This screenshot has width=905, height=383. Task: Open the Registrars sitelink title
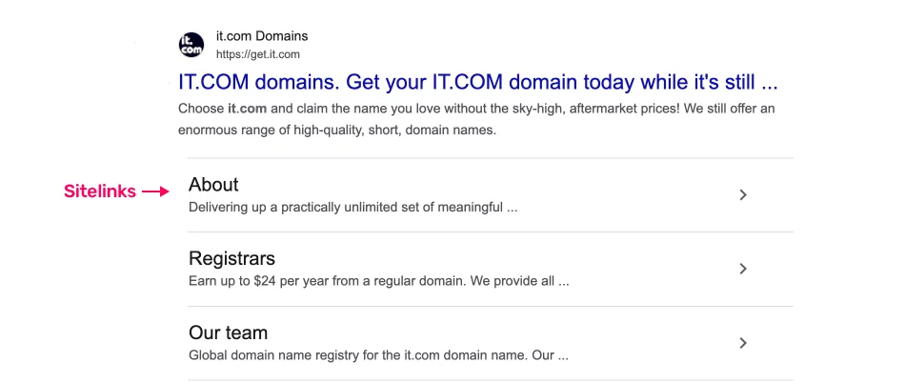[231, 258]
